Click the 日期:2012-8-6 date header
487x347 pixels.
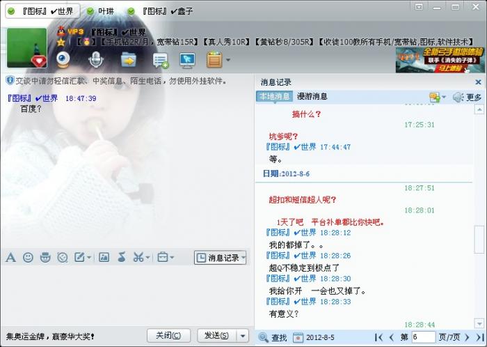coord(286,173)
